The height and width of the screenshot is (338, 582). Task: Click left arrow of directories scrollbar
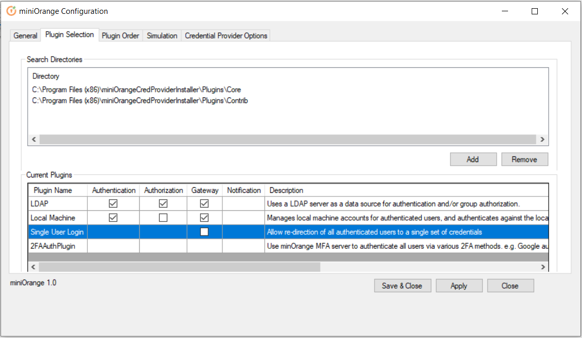tap(34, 140)
